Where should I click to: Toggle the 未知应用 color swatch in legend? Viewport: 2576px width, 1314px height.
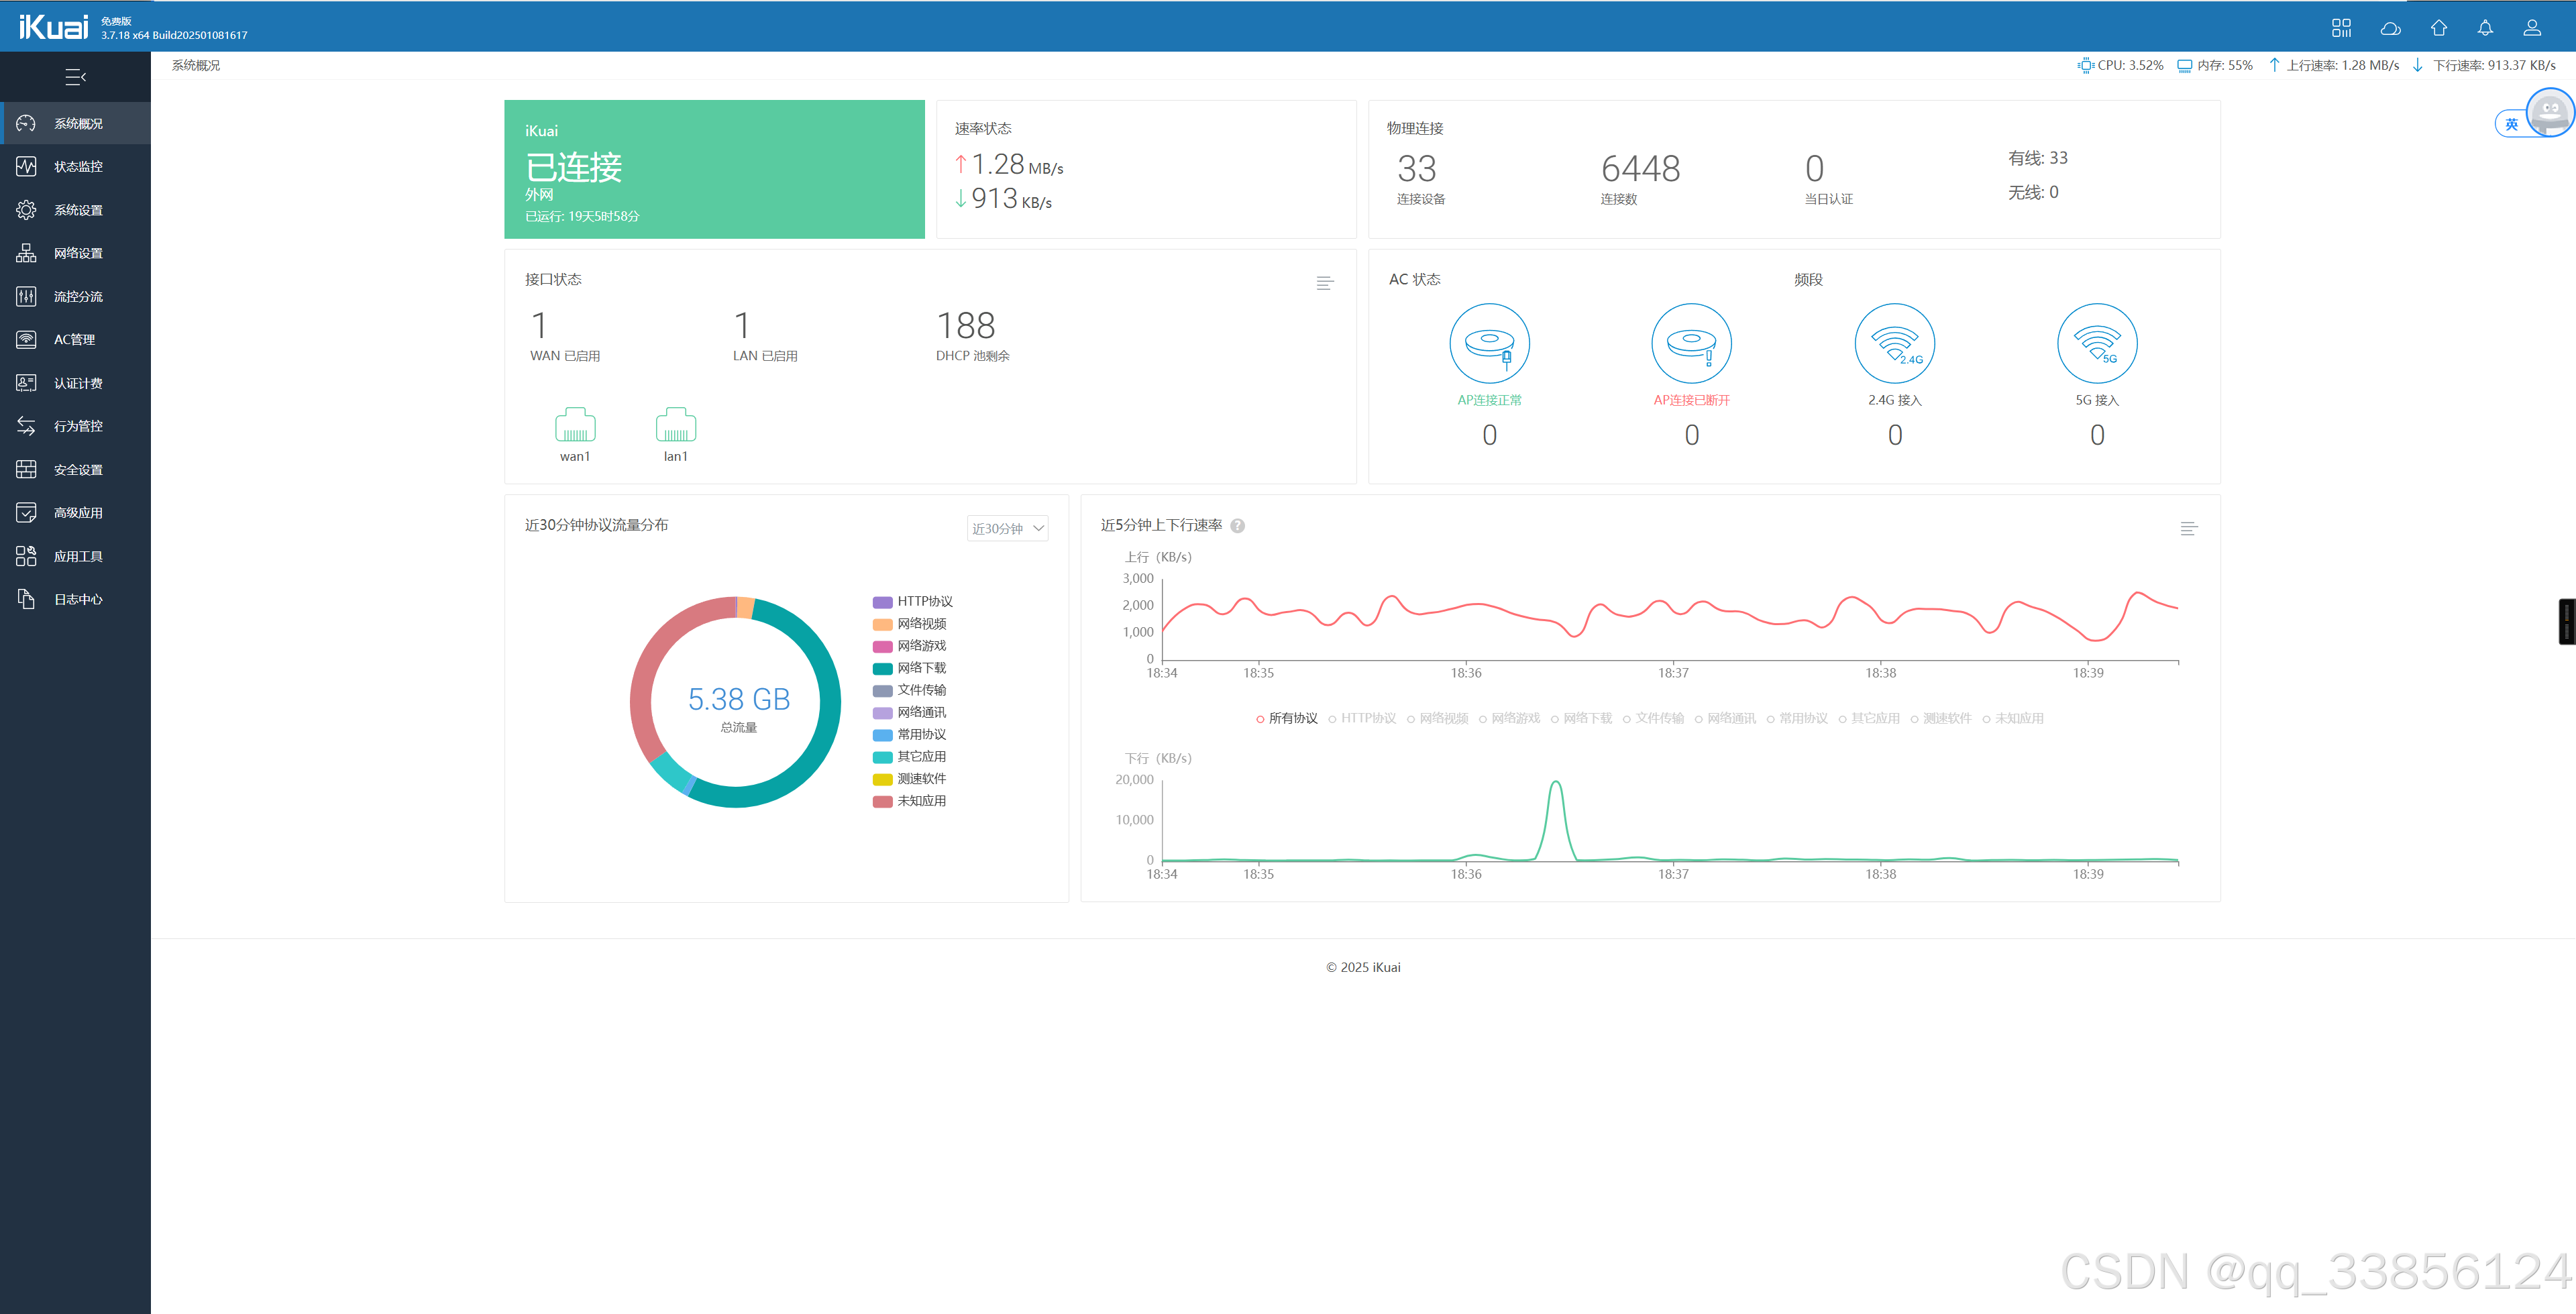[882, 802]
